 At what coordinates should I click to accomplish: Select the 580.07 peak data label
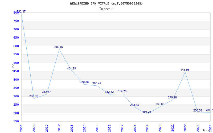(59, 47)
